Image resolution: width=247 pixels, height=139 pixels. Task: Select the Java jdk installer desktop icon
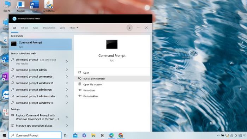[48, 6]
